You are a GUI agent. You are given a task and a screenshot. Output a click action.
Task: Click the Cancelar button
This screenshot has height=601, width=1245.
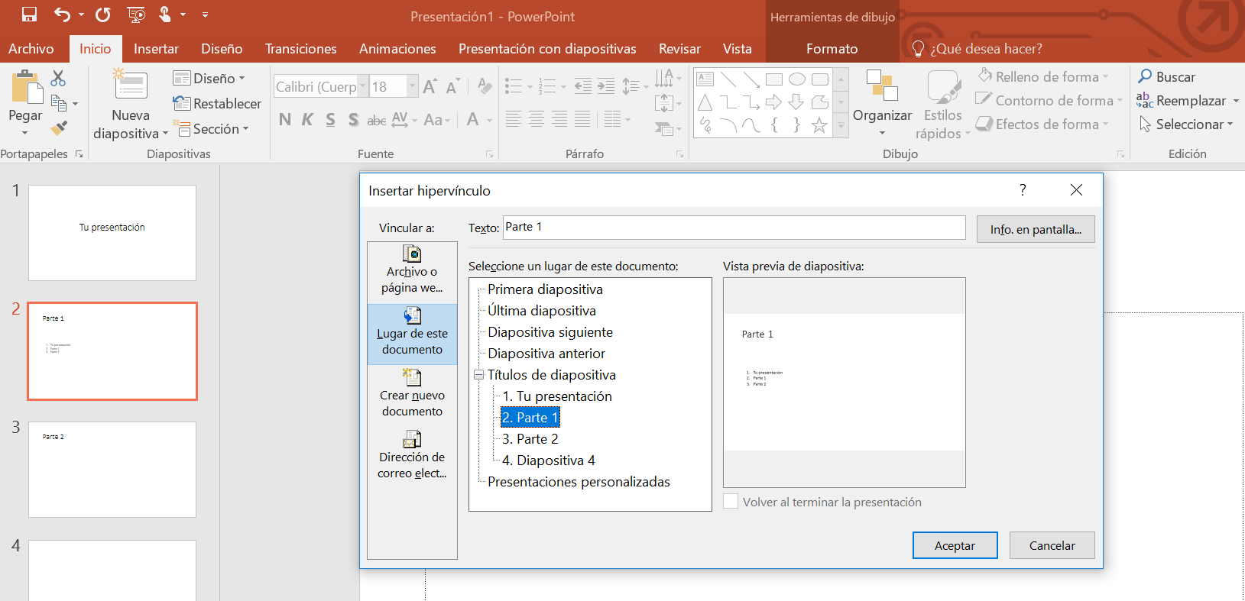[1052, 545]
